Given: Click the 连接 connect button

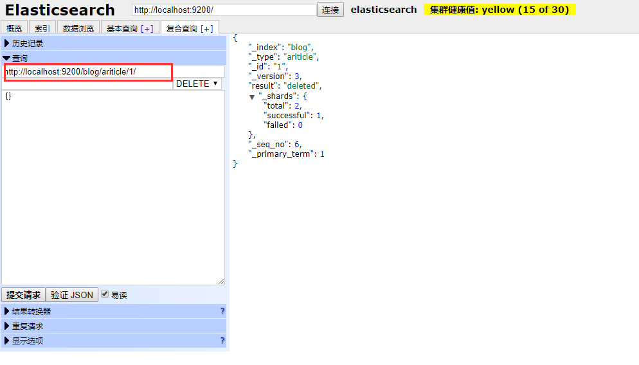Looking at the screenshot, I should pos(330,10).
